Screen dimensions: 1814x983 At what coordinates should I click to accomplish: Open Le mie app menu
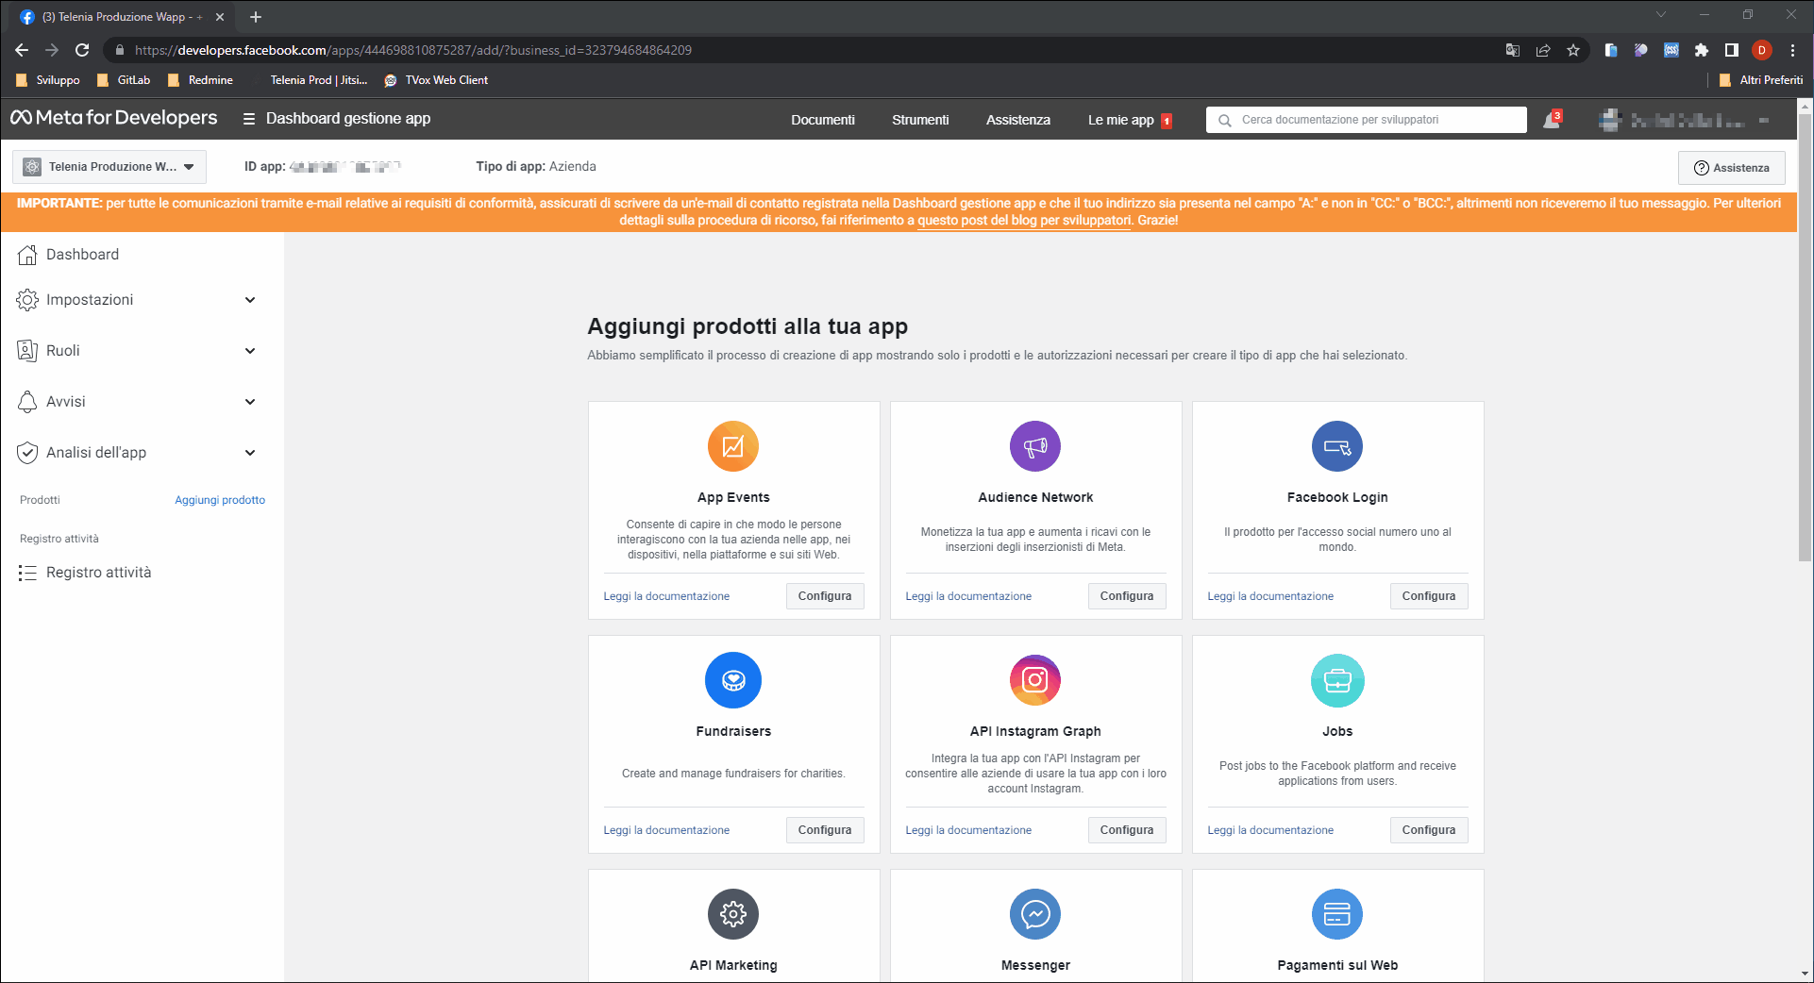pyautogui.click(x=1130, y=120)
